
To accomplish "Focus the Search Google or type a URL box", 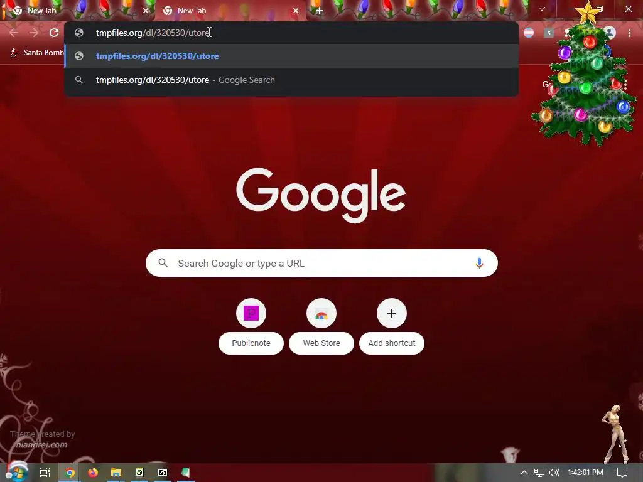I will click(x=321, y=263).
